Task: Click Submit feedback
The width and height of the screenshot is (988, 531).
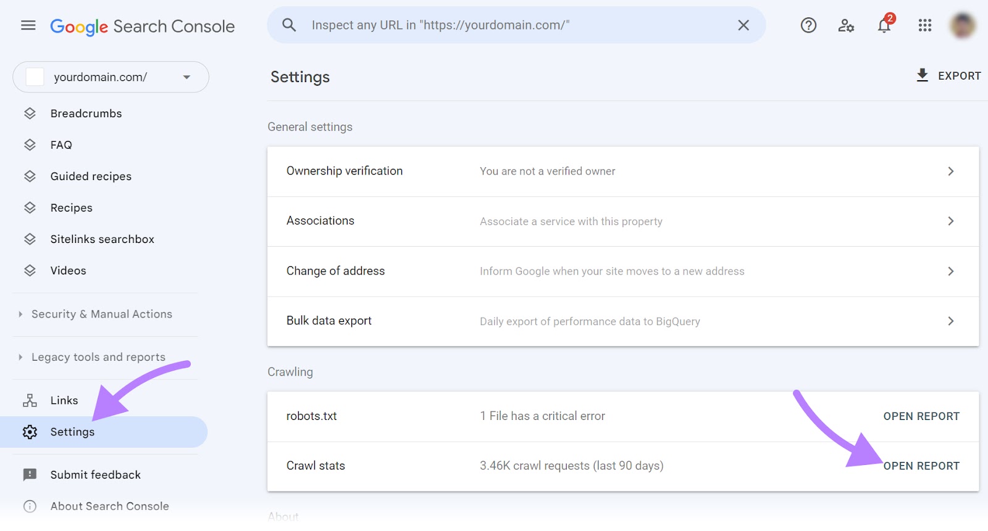Action: 96,475
